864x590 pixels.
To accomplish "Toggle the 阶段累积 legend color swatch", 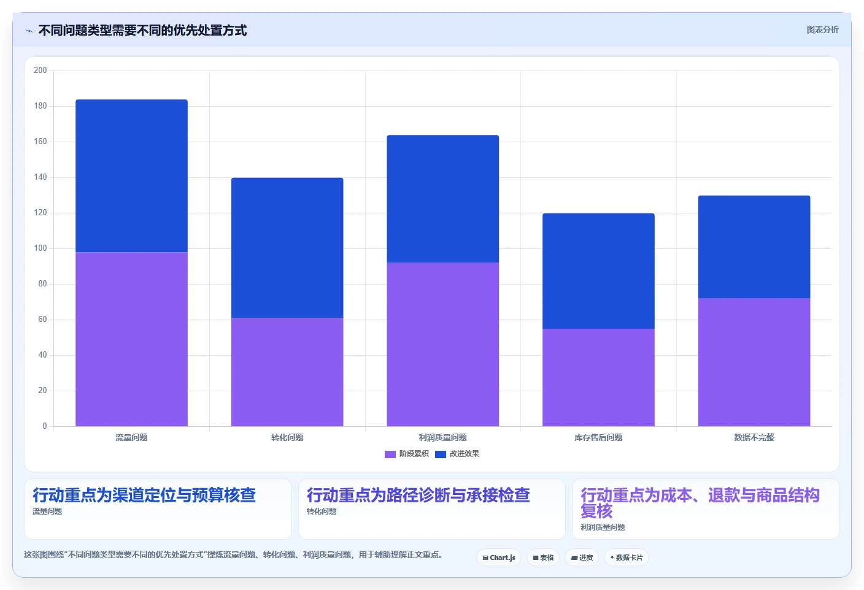I will (x=390, y=454).
